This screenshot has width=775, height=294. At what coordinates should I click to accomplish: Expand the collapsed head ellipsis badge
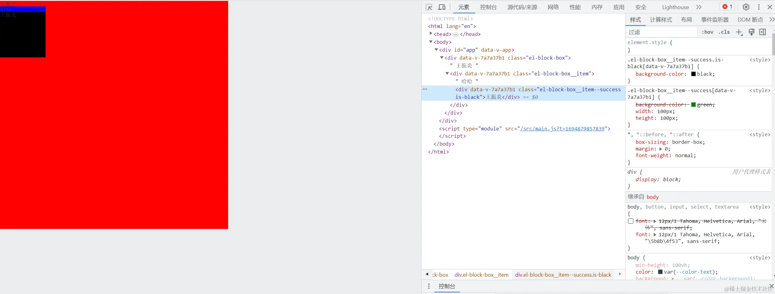pyautogui.click(x=456, y=34)
